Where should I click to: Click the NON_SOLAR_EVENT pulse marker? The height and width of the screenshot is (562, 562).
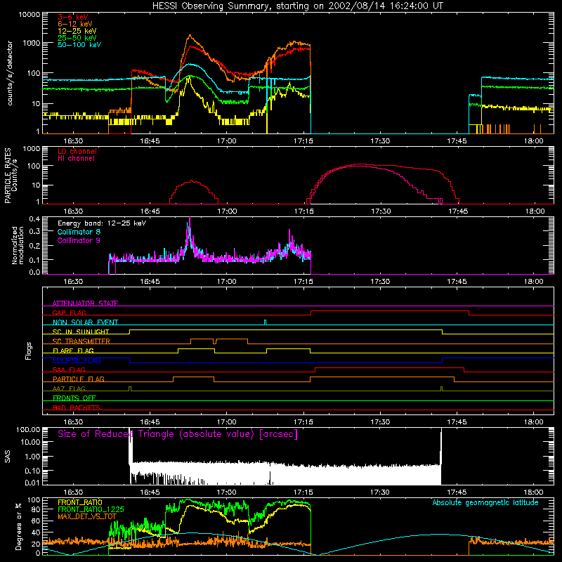[266, 322]
